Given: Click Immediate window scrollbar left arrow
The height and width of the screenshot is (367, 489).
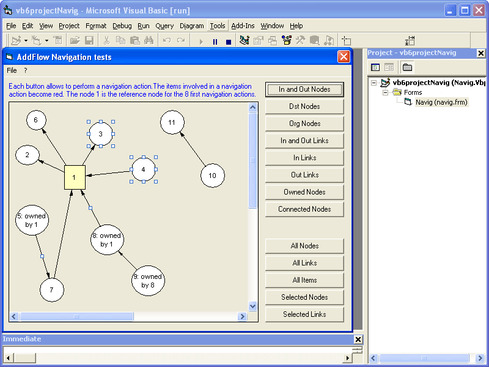Looking at the screenshot, I should coord(8,358).
